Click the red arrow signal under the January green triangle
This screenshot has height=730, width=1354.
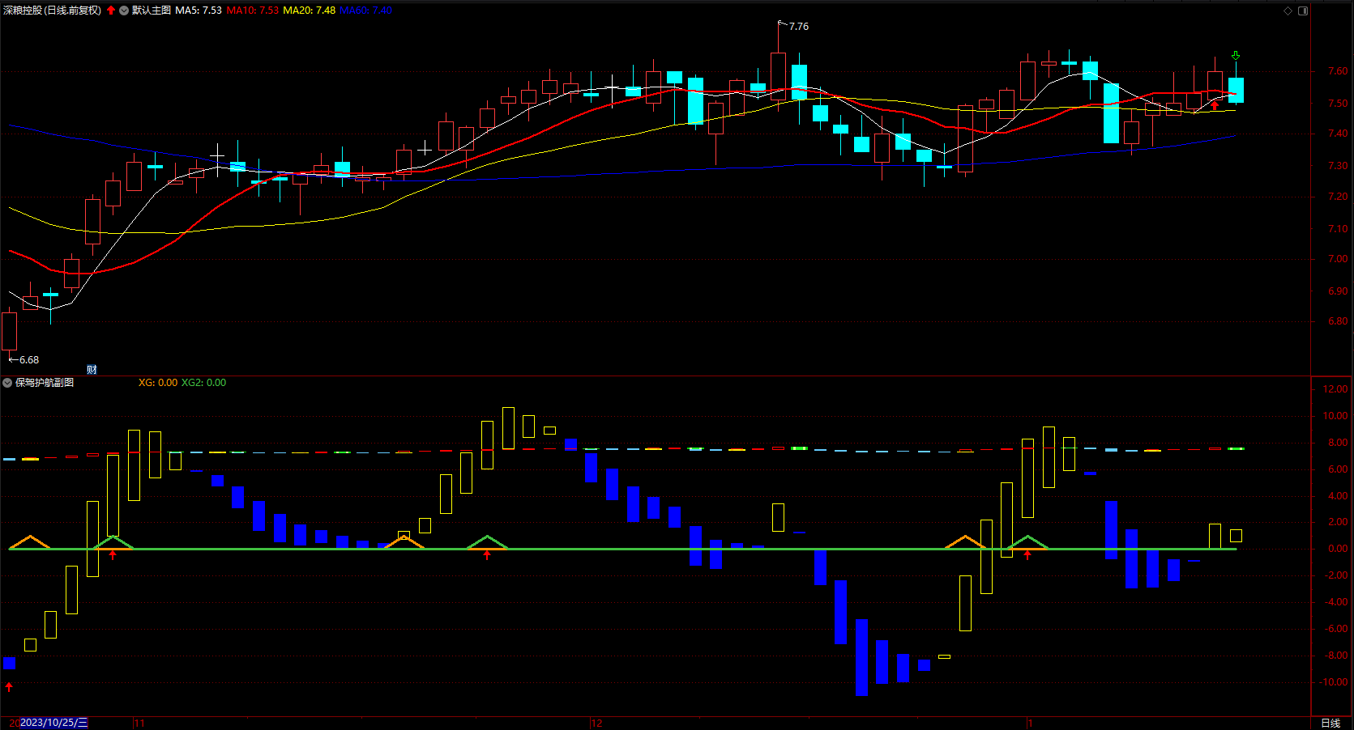coord(1027,554)
